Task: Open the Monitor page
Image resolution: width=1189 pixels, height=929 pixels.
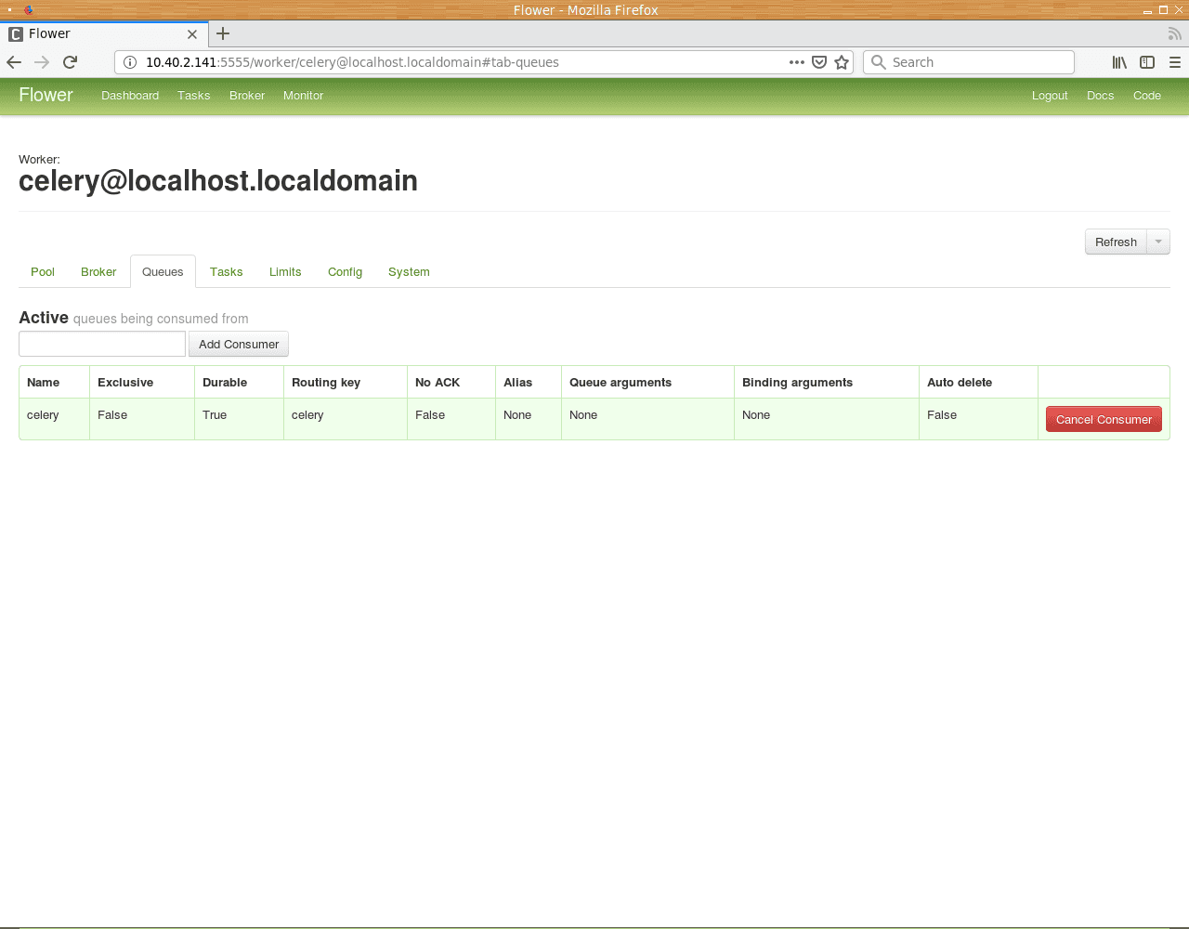Action: tap(303, 96)
